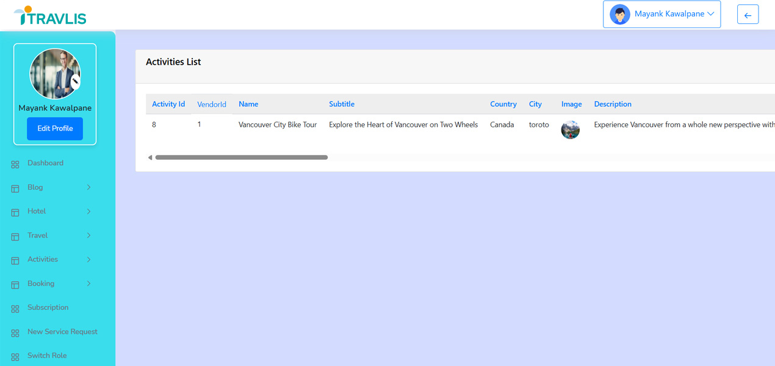
Task: Click the horizontal table scrollbar
Action: pos(241,157)
